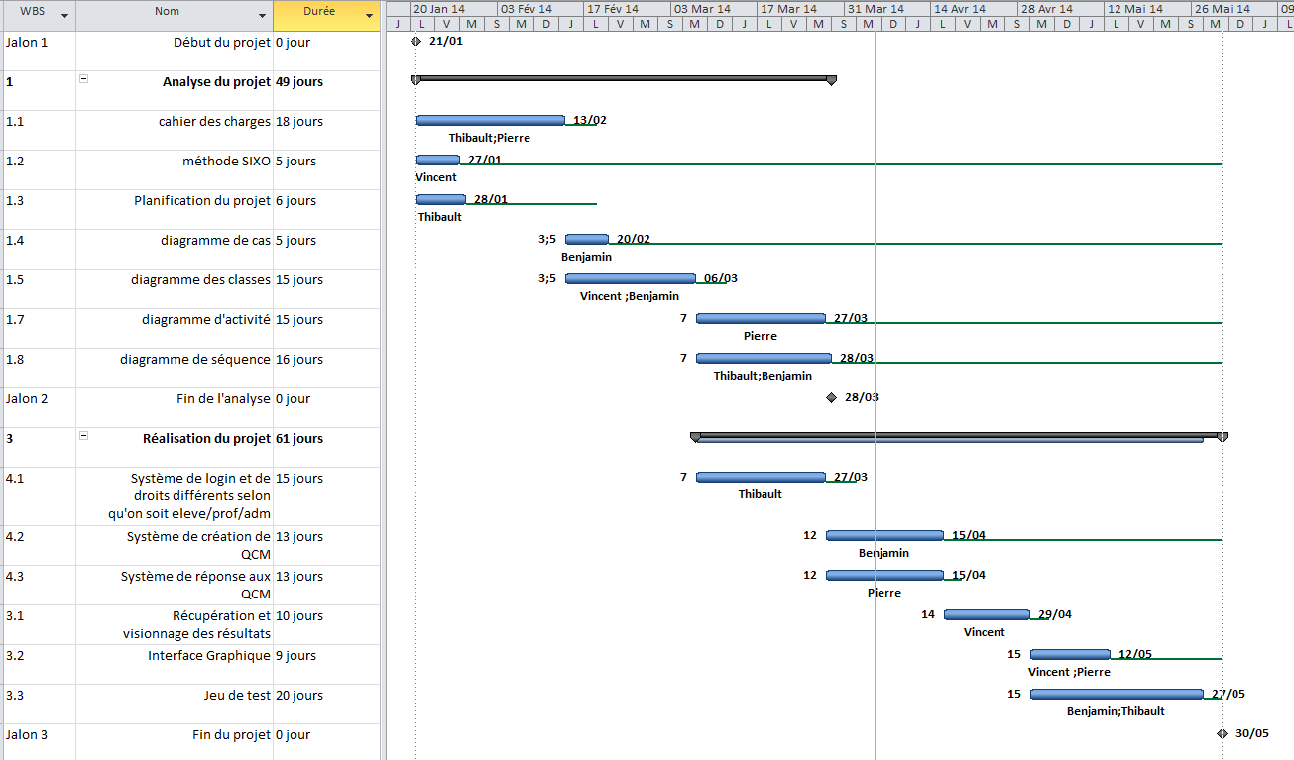This screenshot has width=1294, height=760.
Task: Open the WBS column filter dropdown
Action: coord(65,16)
